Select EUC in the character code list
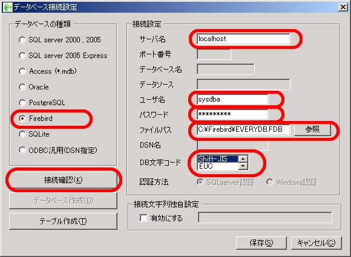Screen dimensions: 351x257 tap(218, 166)
